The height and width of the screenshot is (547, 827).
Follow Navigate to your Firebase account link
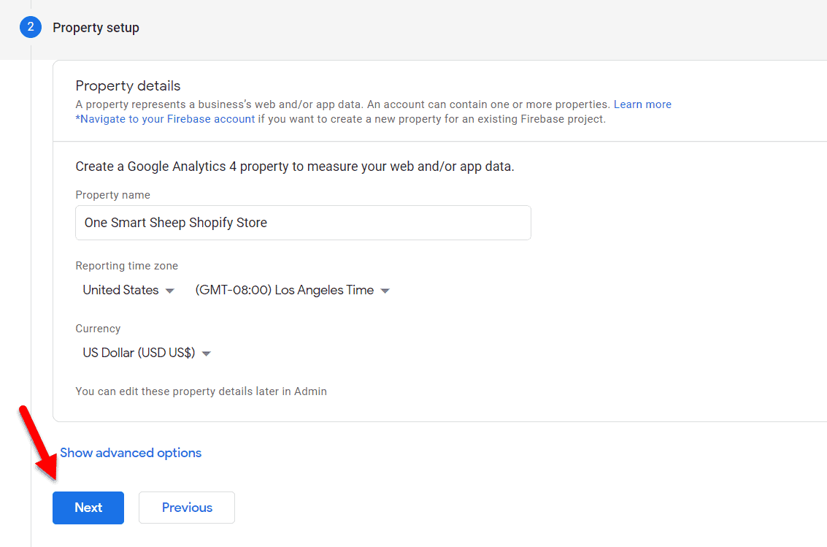[x=165, y=119]
